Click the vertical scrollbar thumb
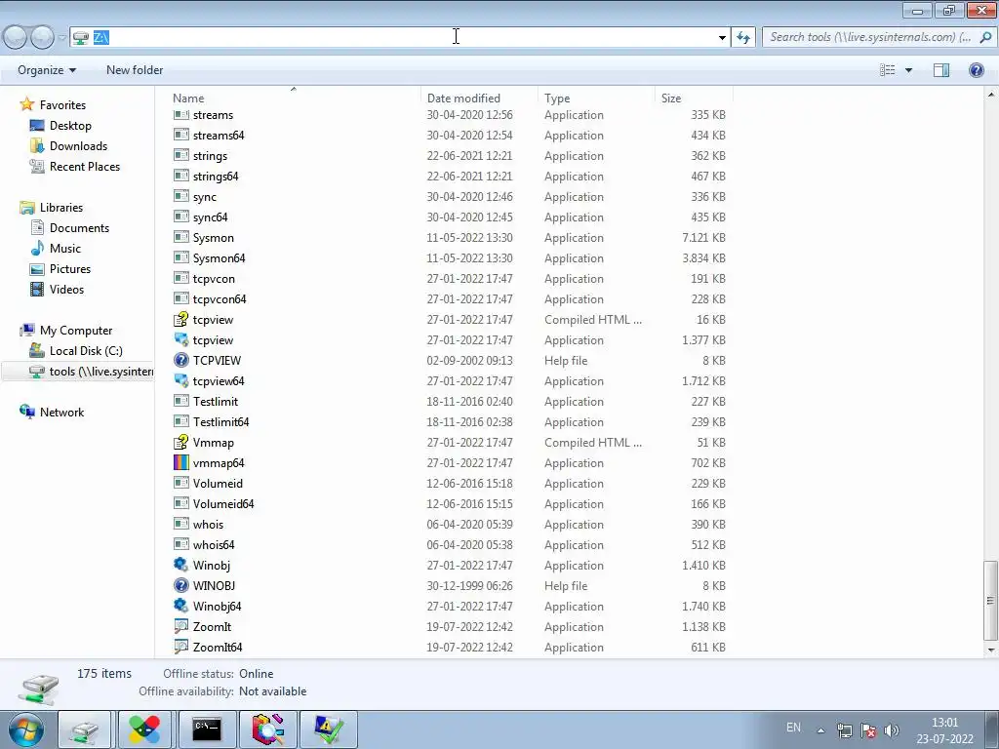The image size is (999, 749). point(990,600)
